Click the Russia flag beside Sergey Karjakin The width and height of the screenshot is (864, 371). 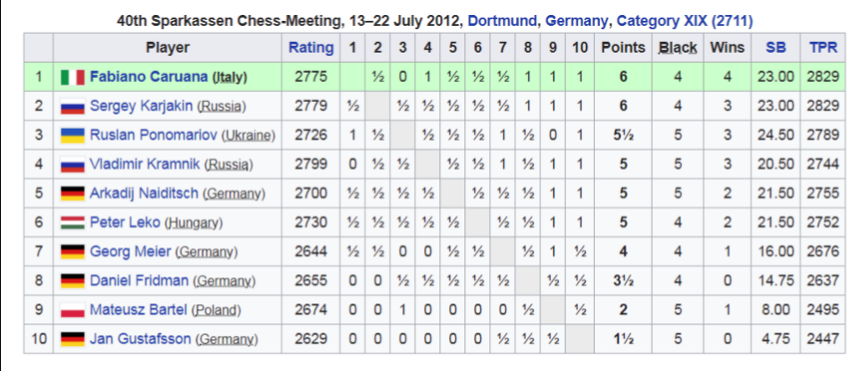pyautogui.click(x=73, y=106)
